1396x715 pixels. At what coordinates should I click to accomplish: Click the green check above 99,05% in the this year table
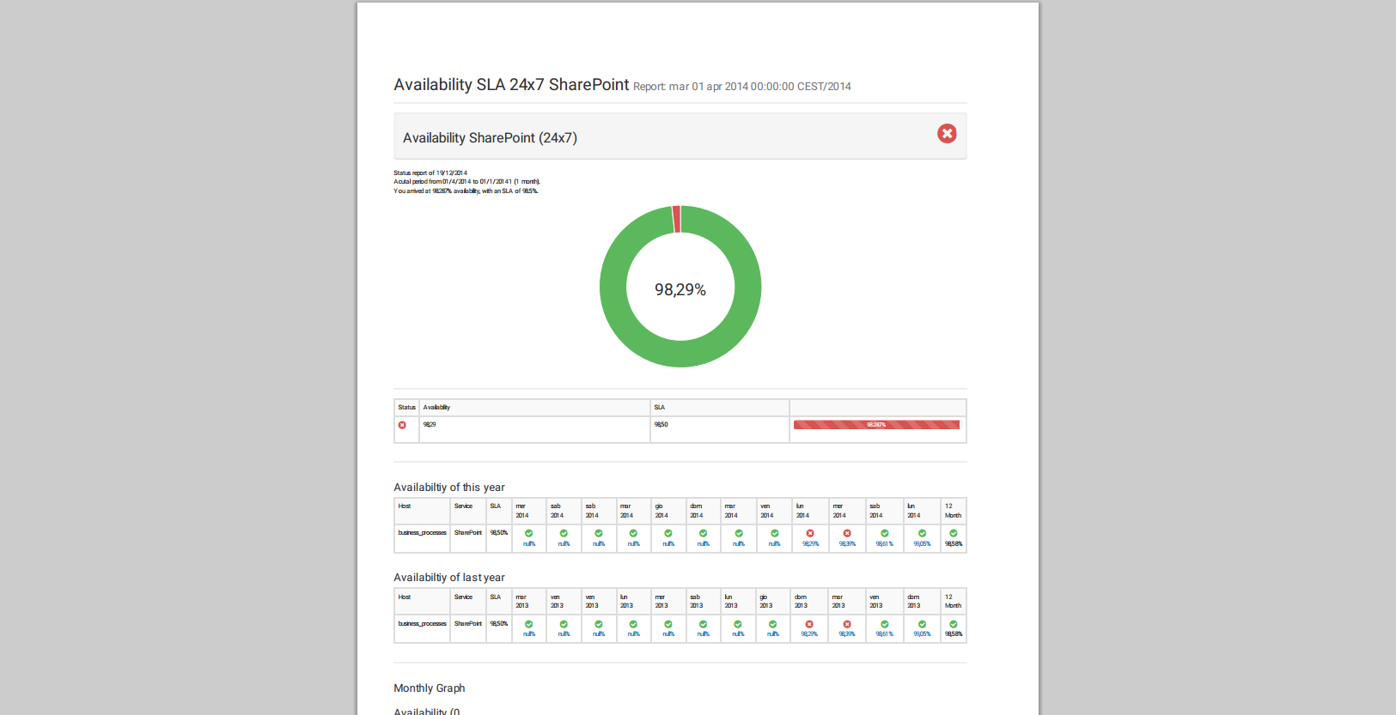(x=922, y=533)
